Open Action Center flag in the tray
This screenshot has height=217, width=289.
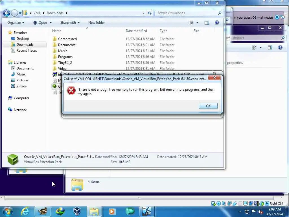[x=254, y=212]
